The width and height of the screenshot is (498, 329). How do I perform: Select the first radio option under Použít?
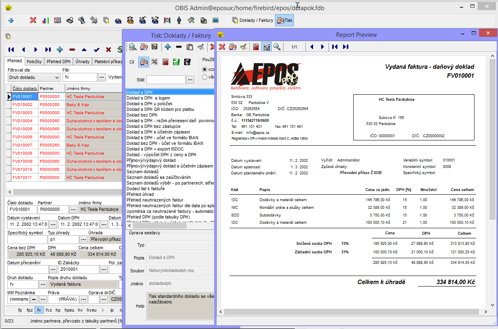205,70
